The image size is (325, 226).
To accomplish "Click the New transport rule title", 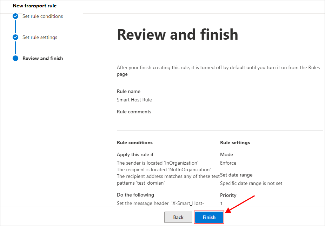I will pos(34,6).
